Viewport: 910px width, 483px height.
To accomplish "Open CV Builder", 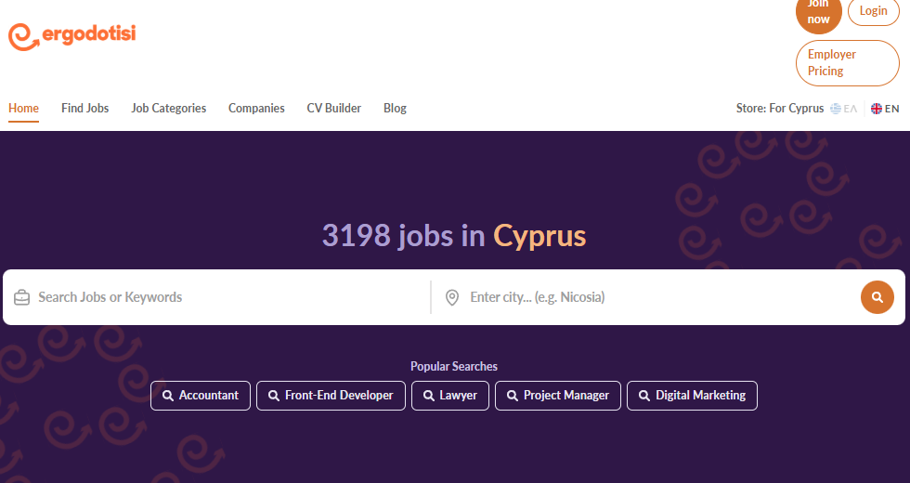I will (x=334, y=109).
